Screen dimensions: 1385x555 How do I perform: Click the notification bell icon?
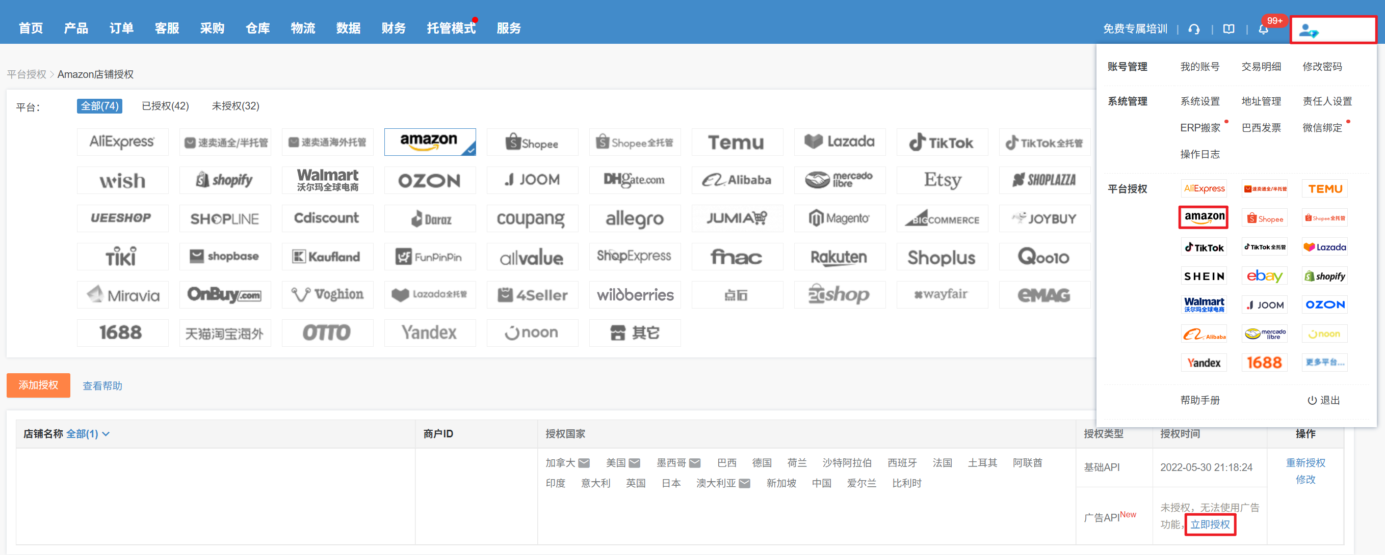(x=1263, y=30)
